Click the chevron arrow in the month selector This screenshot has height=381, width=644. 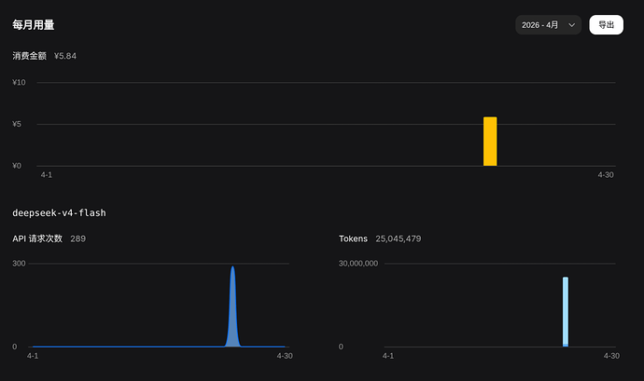pos(572,25)
